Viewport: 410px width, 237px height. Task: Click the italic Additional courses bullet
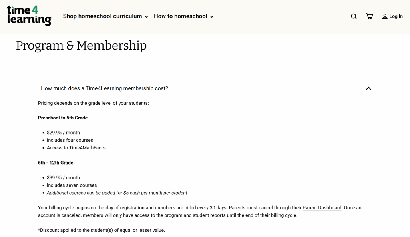pos(117,193)
